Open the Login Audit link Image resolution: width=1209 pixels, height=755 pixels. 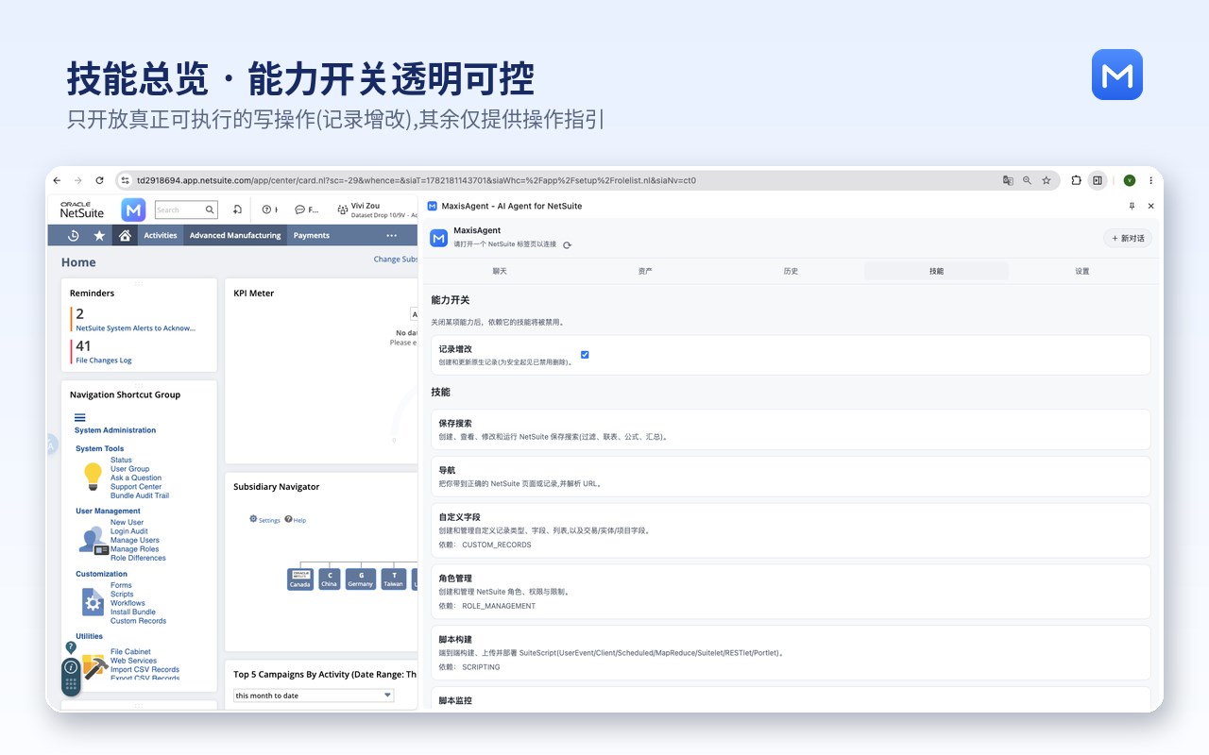tap(129, 531)
